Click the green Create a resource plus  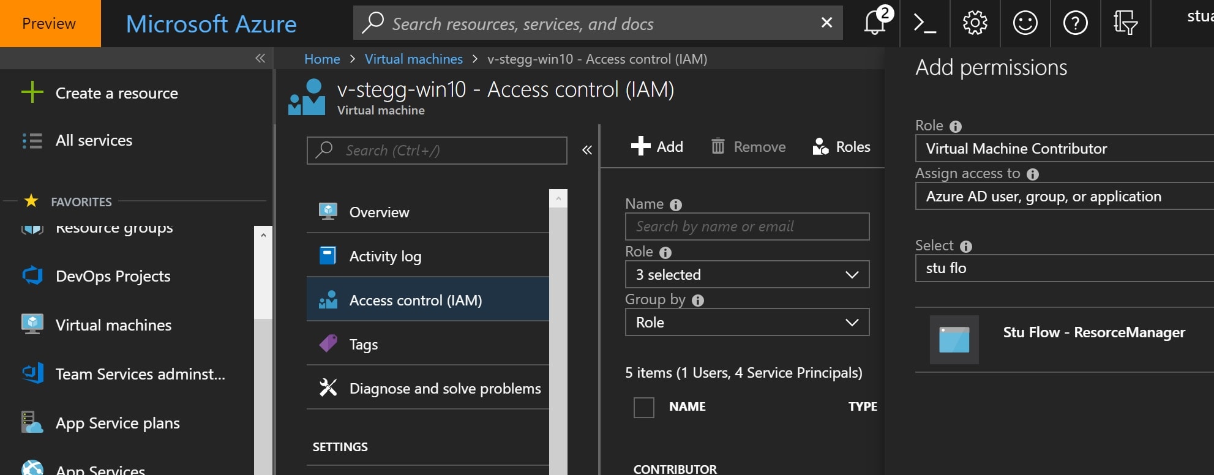tap(32, 93)
